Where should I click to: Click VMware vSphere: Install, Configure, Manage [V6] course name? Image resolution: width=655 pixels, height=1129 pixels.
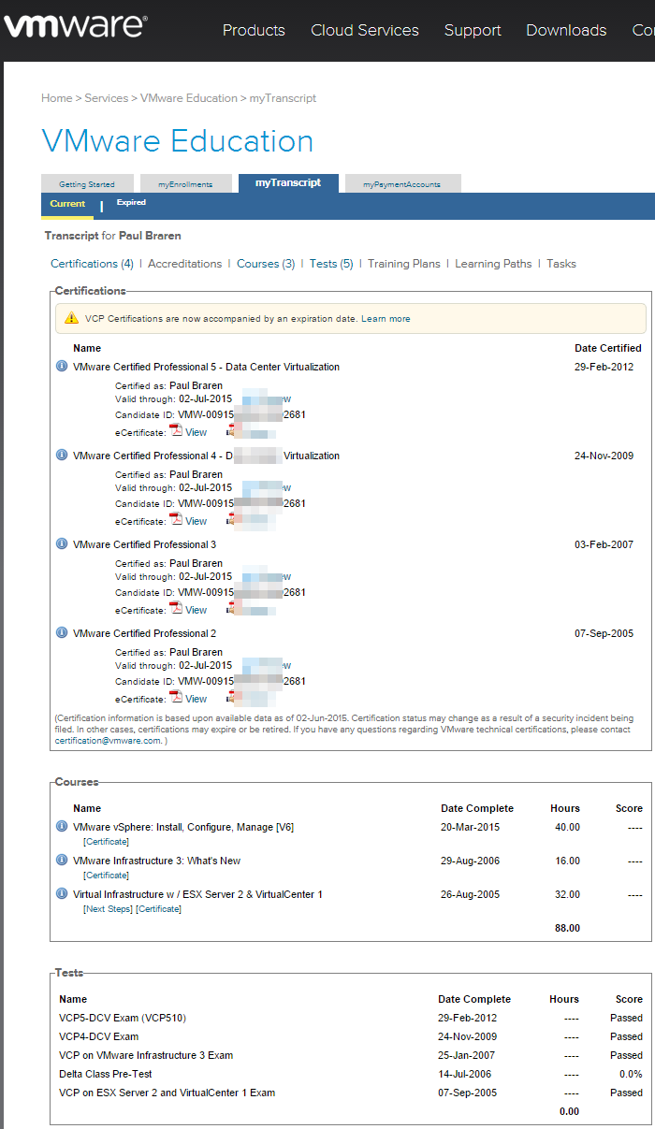pos(183,827)
